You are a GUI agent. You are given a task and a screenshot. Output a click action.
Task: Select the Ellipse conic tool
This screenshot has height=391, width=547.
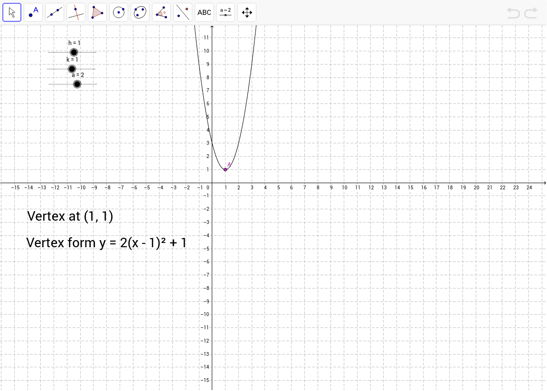tap(140, 12)
